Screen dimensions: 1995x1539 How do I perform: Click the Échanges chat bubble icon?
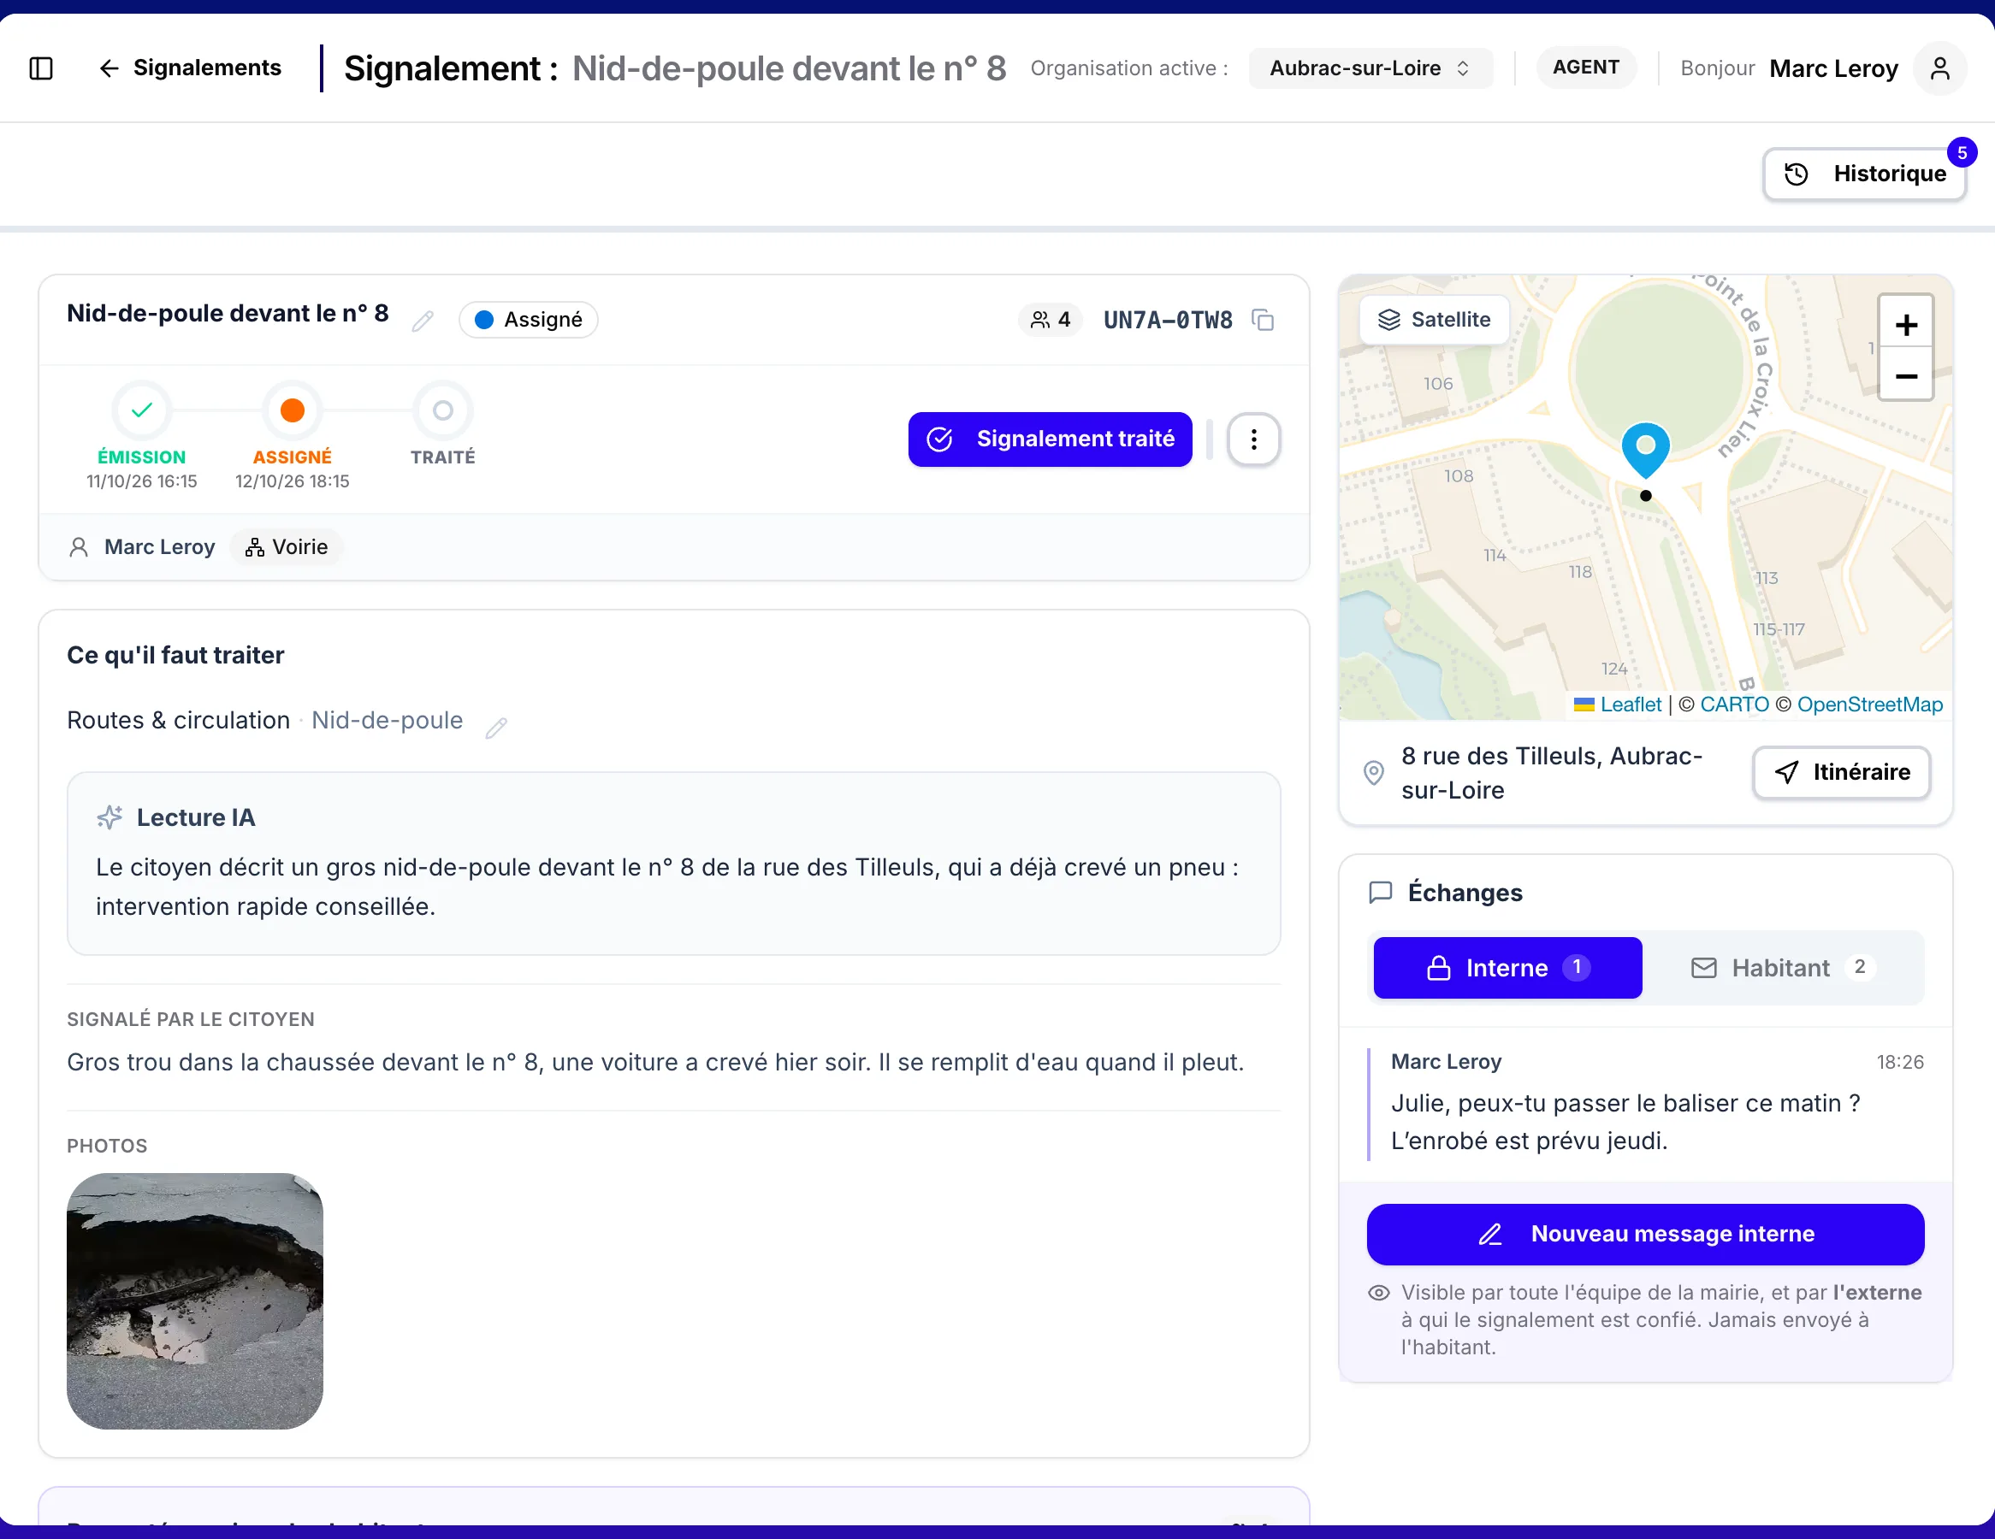click(1381, 893)
